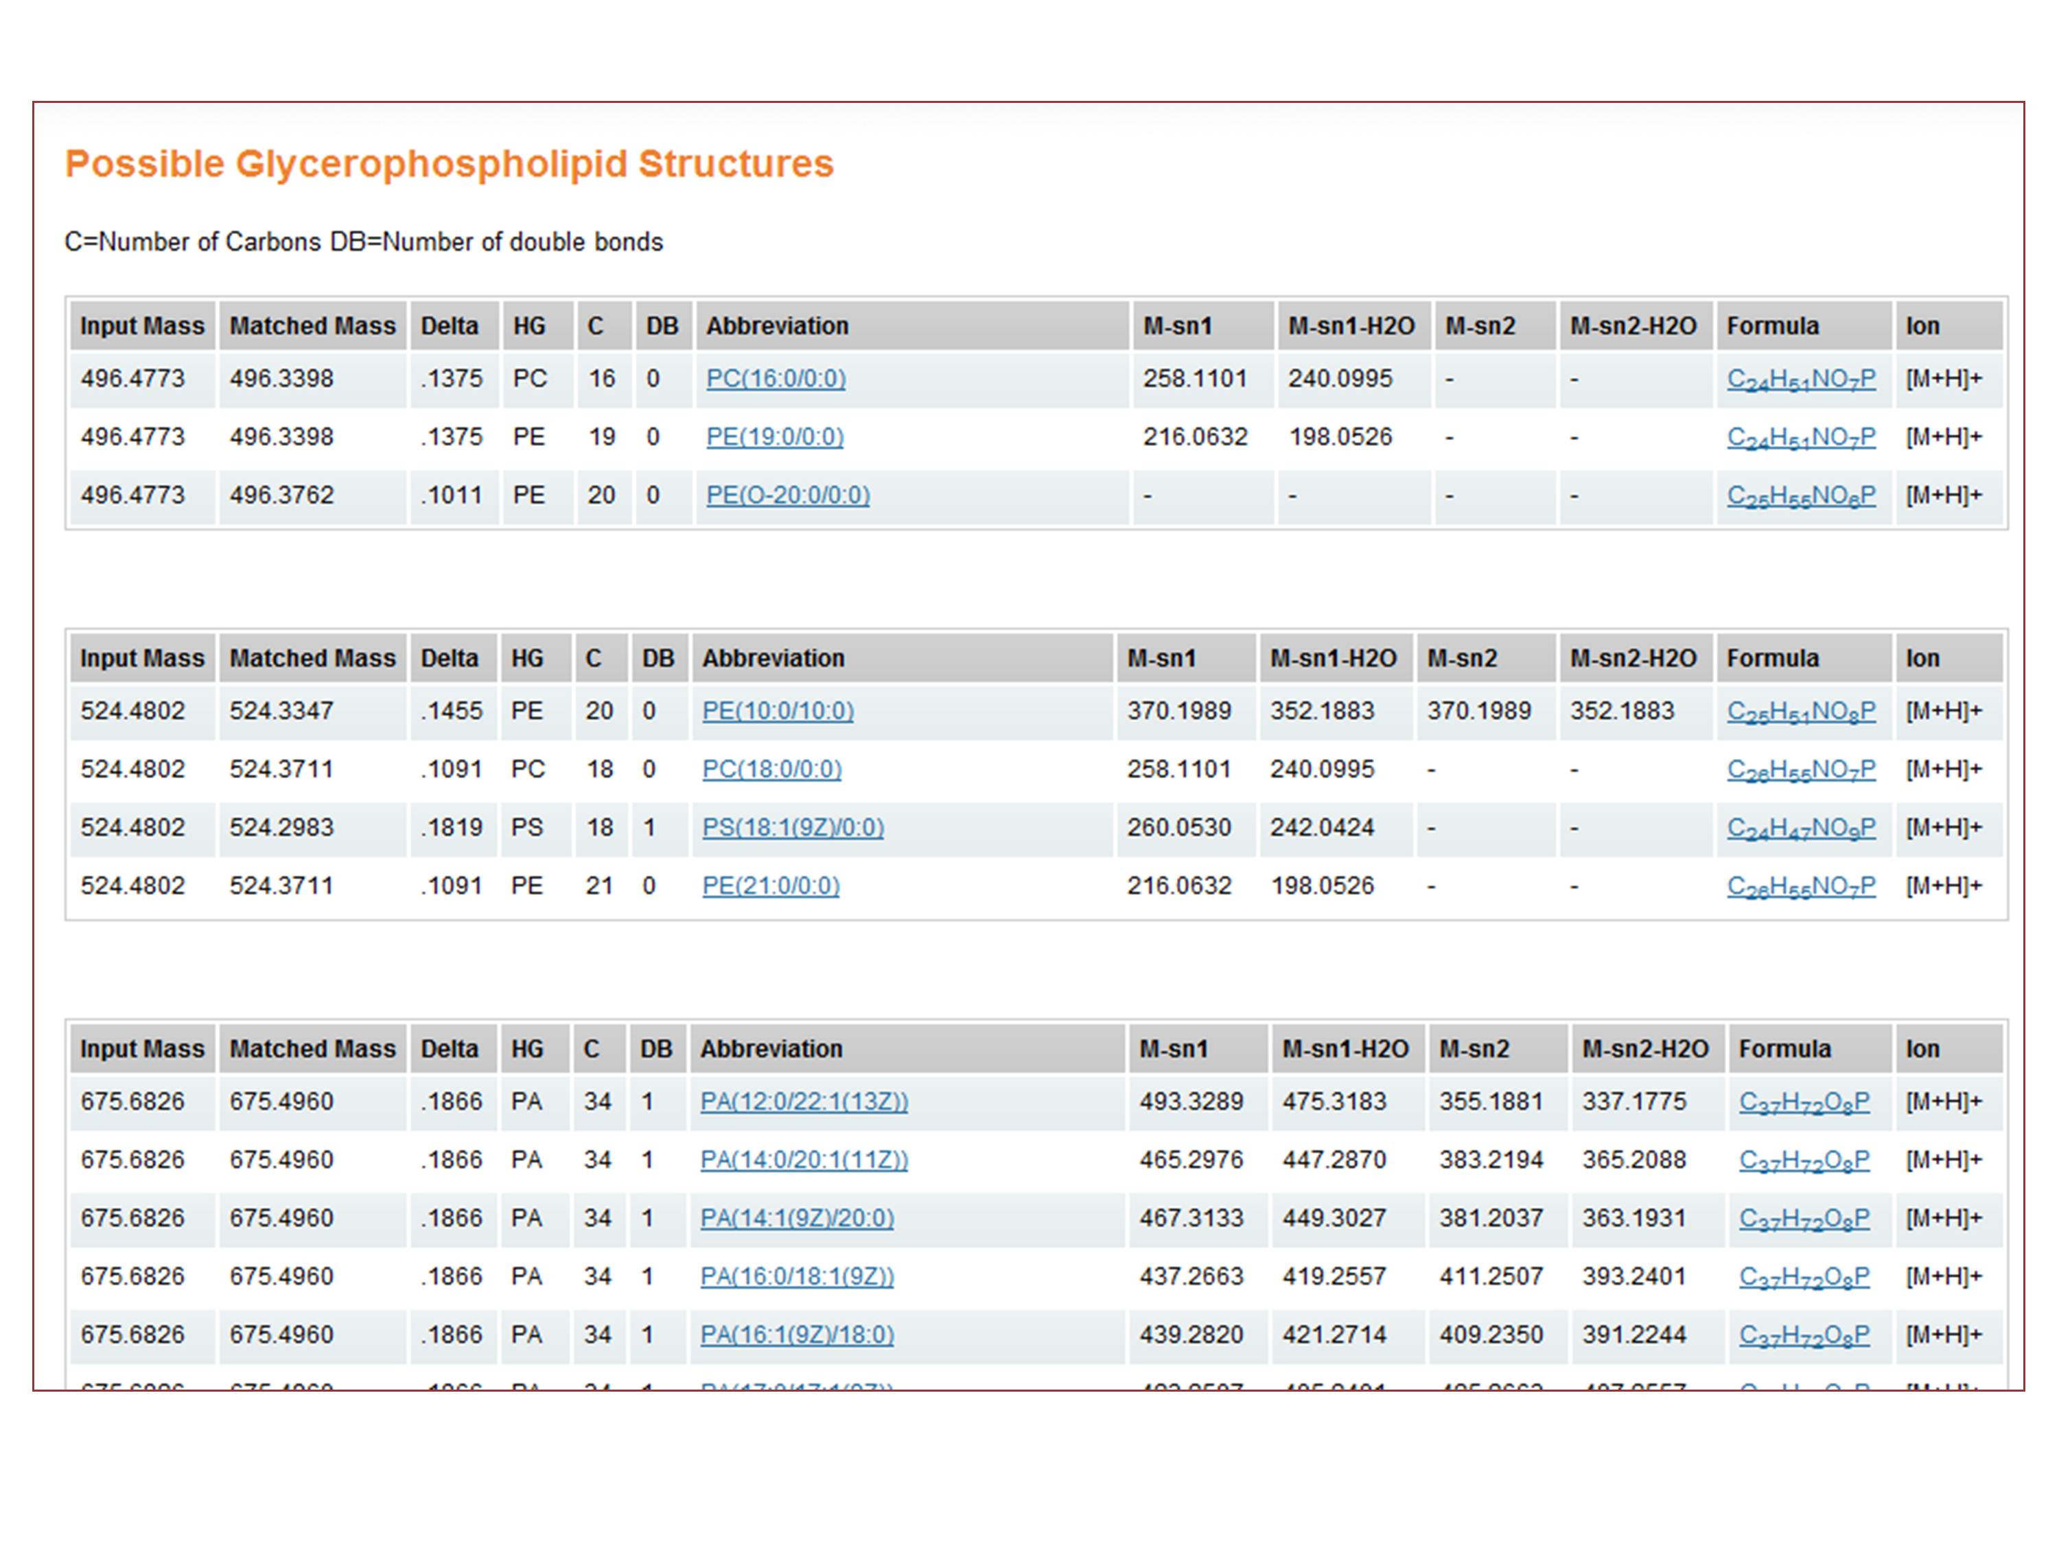Open the PA(14:1(9Z)/20:0) link
The image size is (2059, 1544).
coord(797,1218)
